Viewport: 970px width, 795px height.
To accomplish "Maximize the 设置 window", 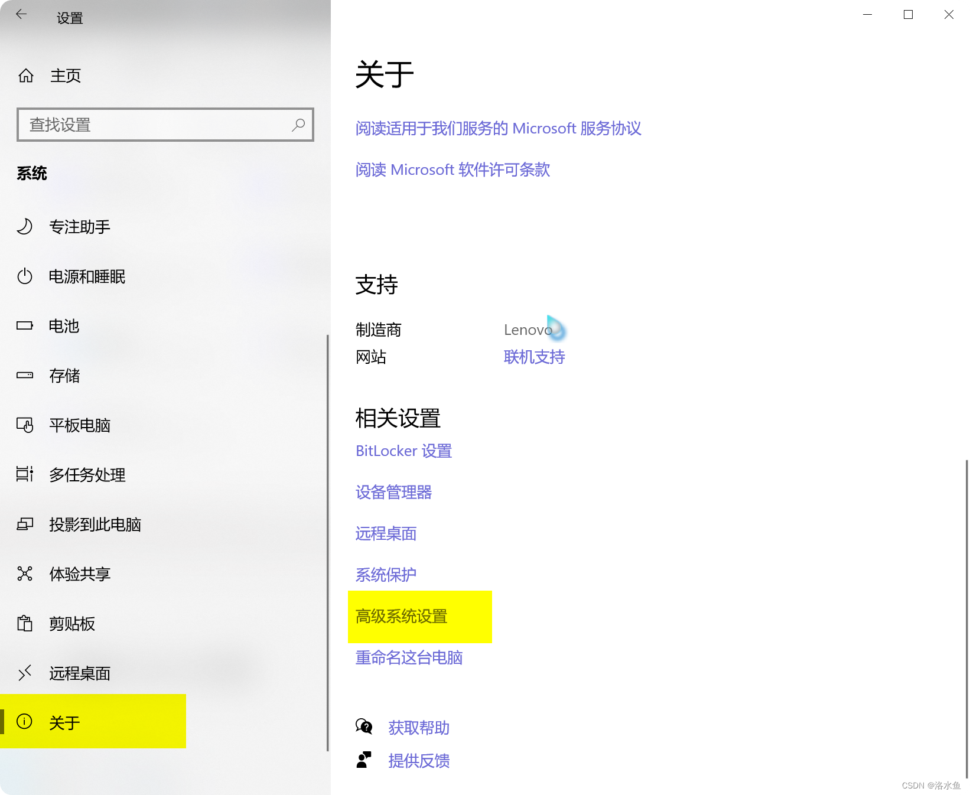I will click(908, 14).
